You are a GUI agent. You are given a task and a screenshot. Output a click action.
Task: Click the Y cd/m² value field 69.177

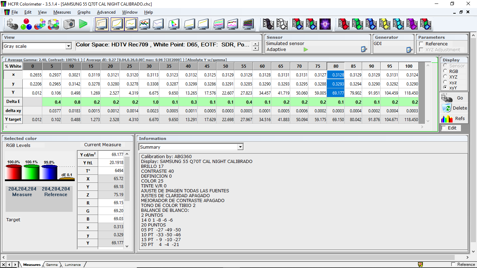[111, 155]
